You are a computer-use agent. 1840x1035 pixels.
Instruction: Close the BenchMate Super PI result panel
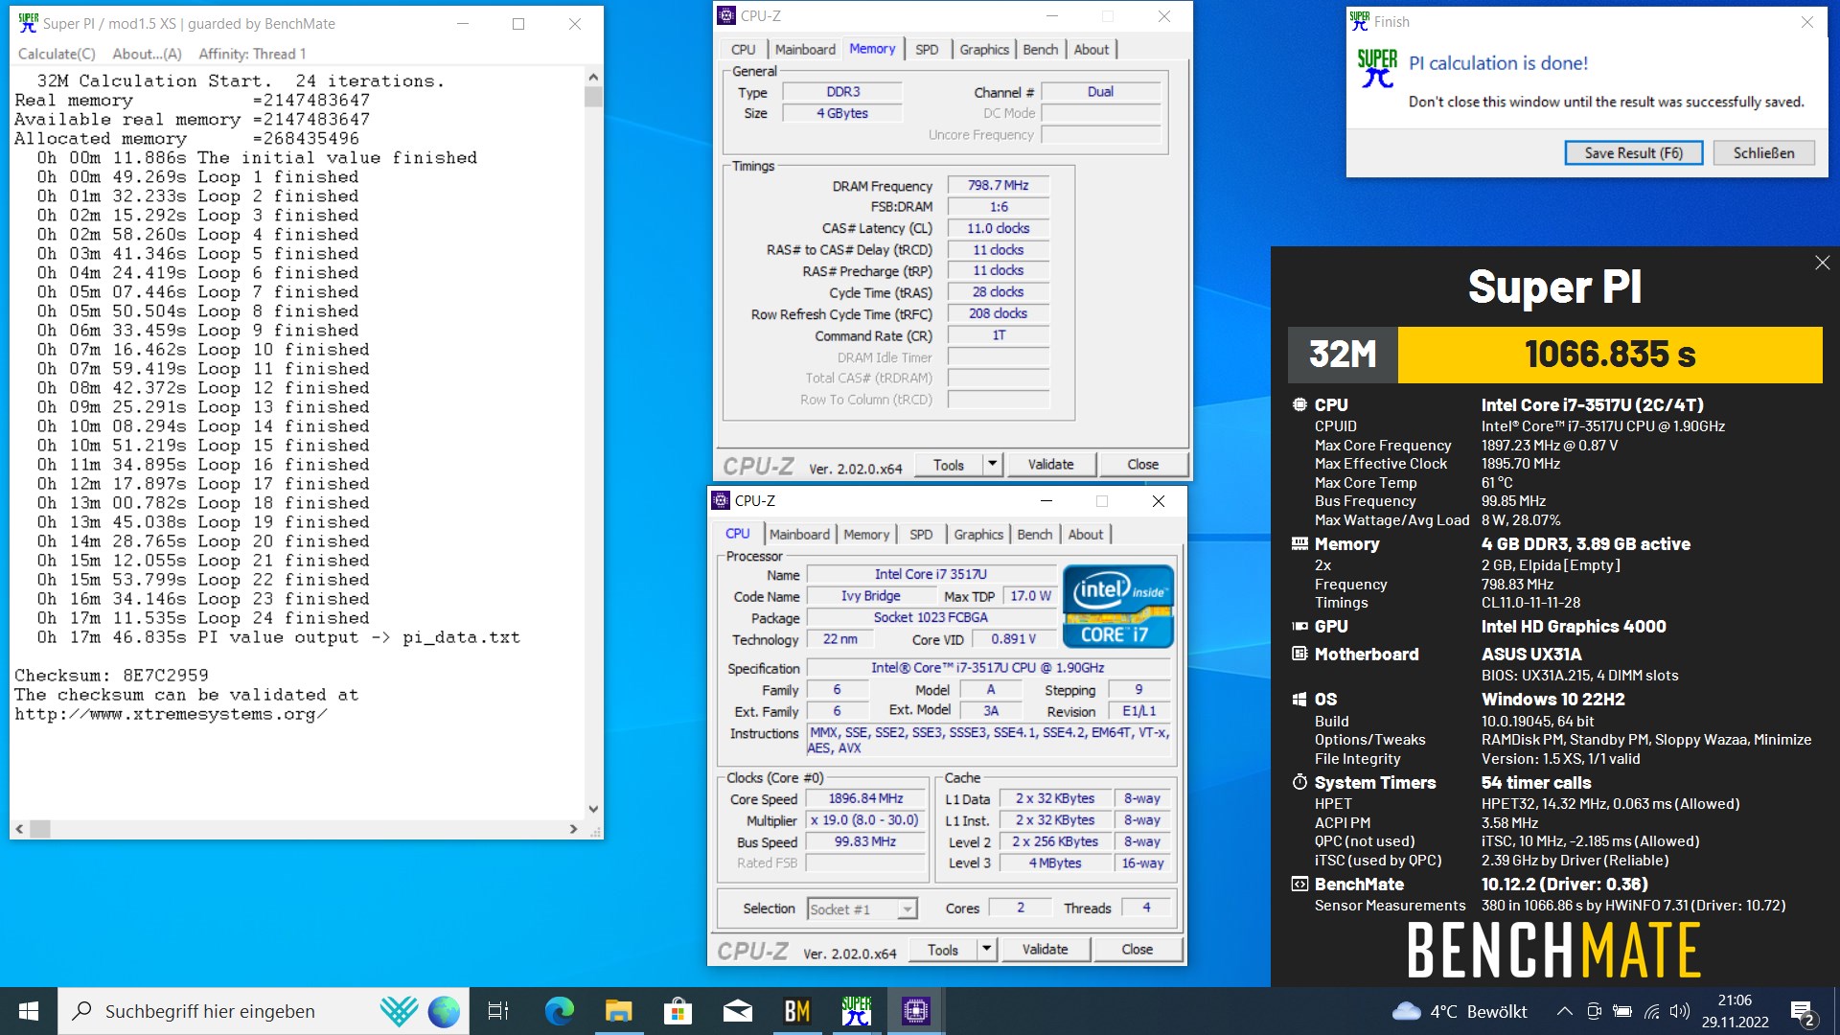1822,263
